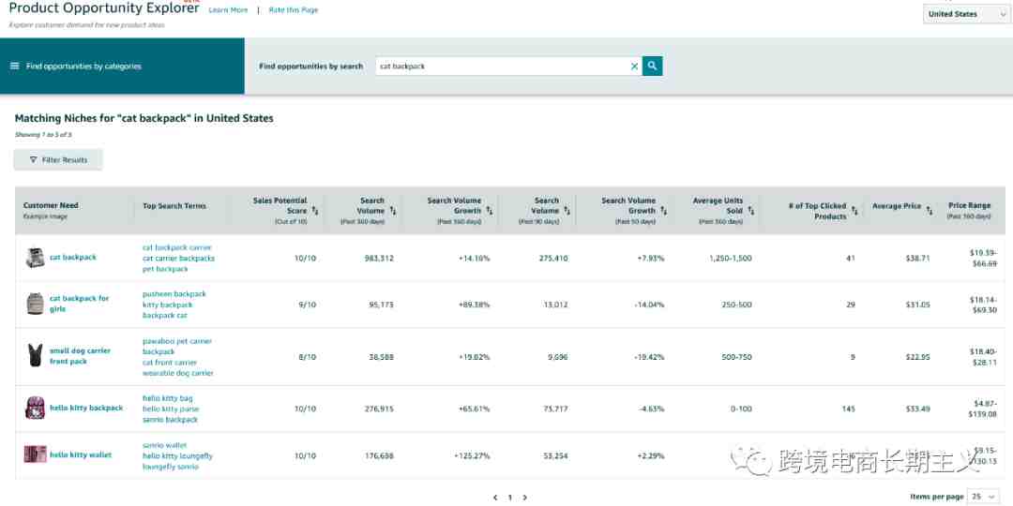
Task: Sort by Search Volume past 360 days
Action: tap(393, 211)
